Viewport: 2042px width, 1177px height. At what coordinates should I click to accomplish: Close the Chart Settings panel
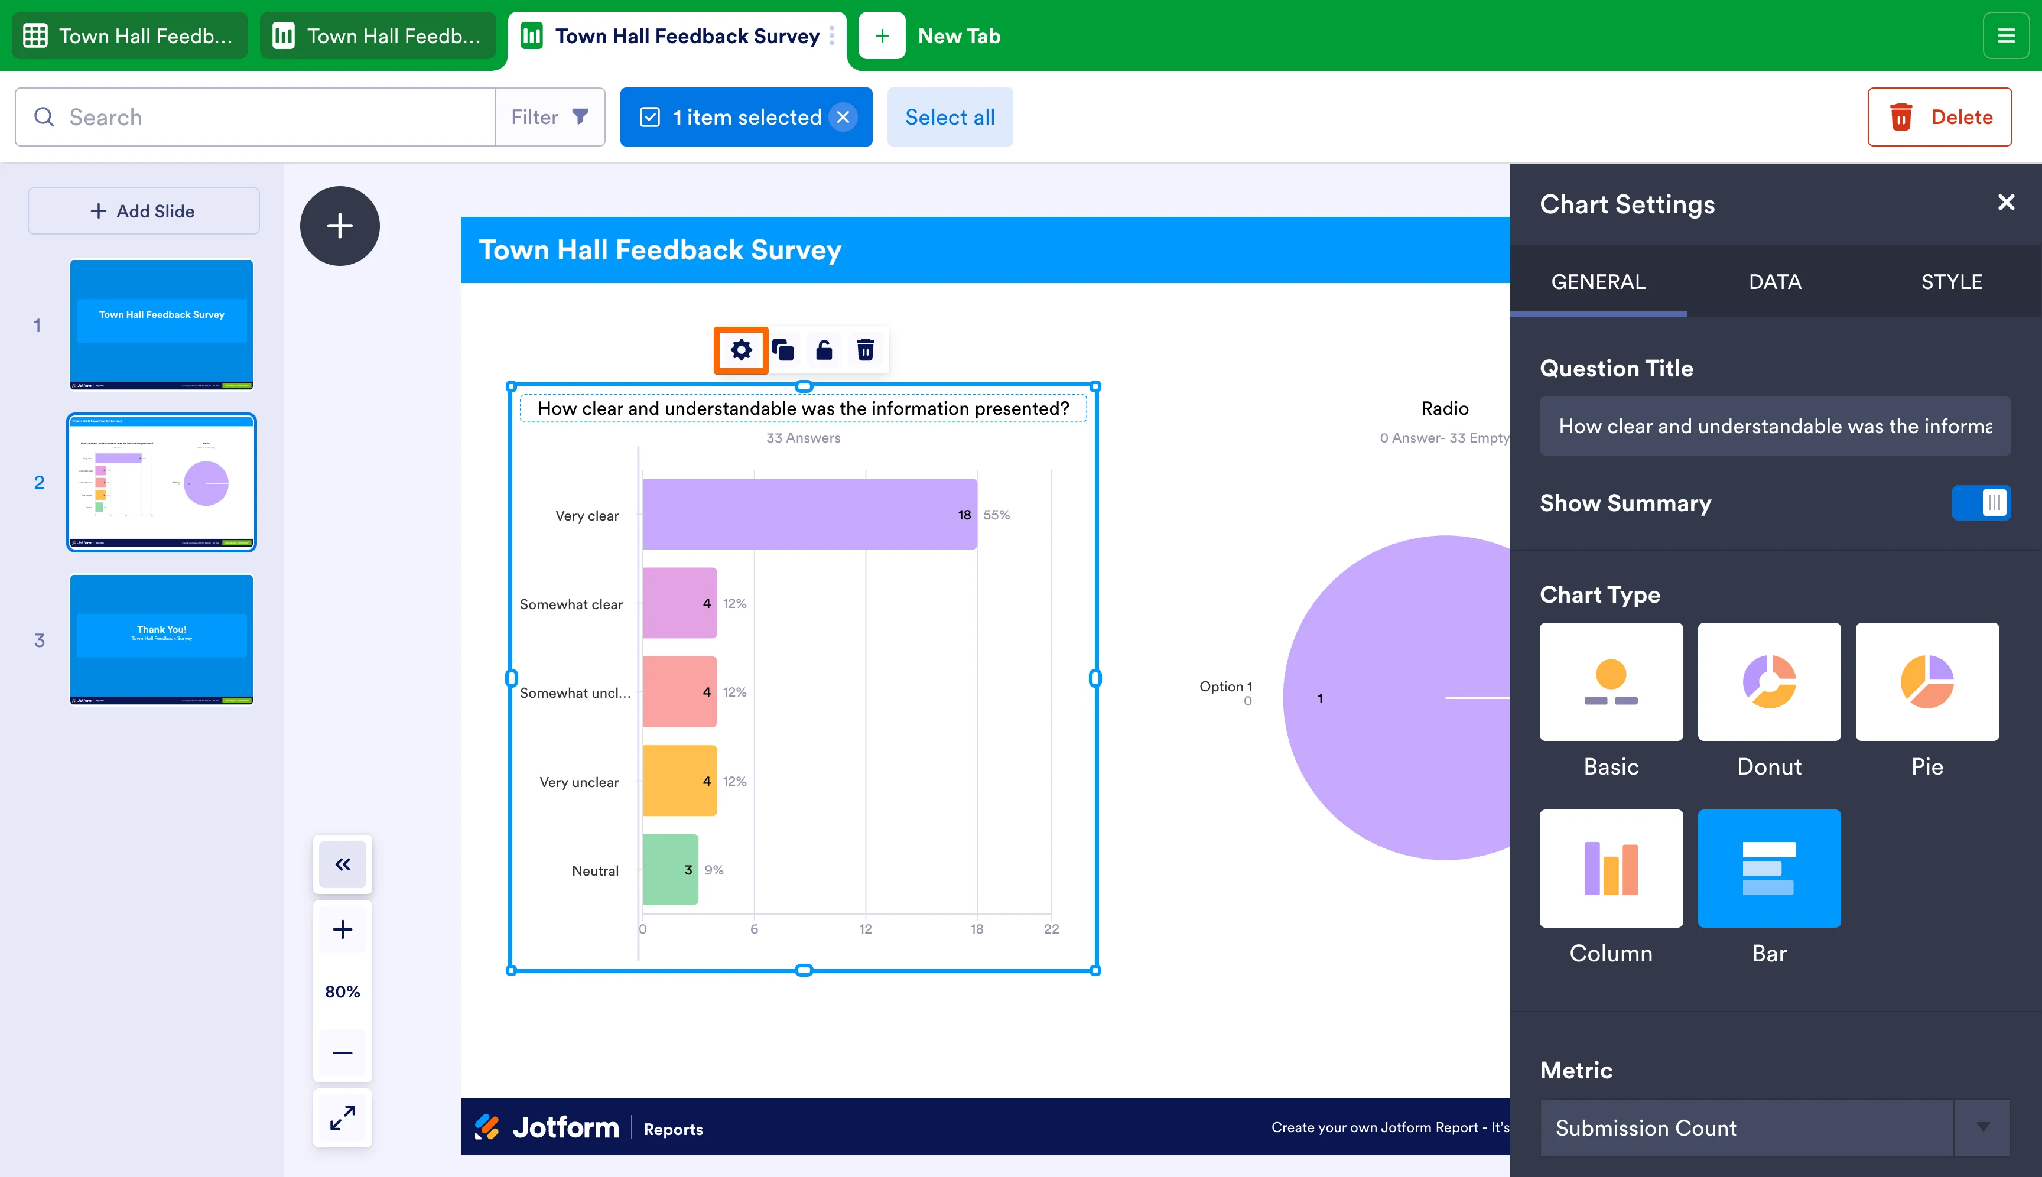click(2005, 202)
